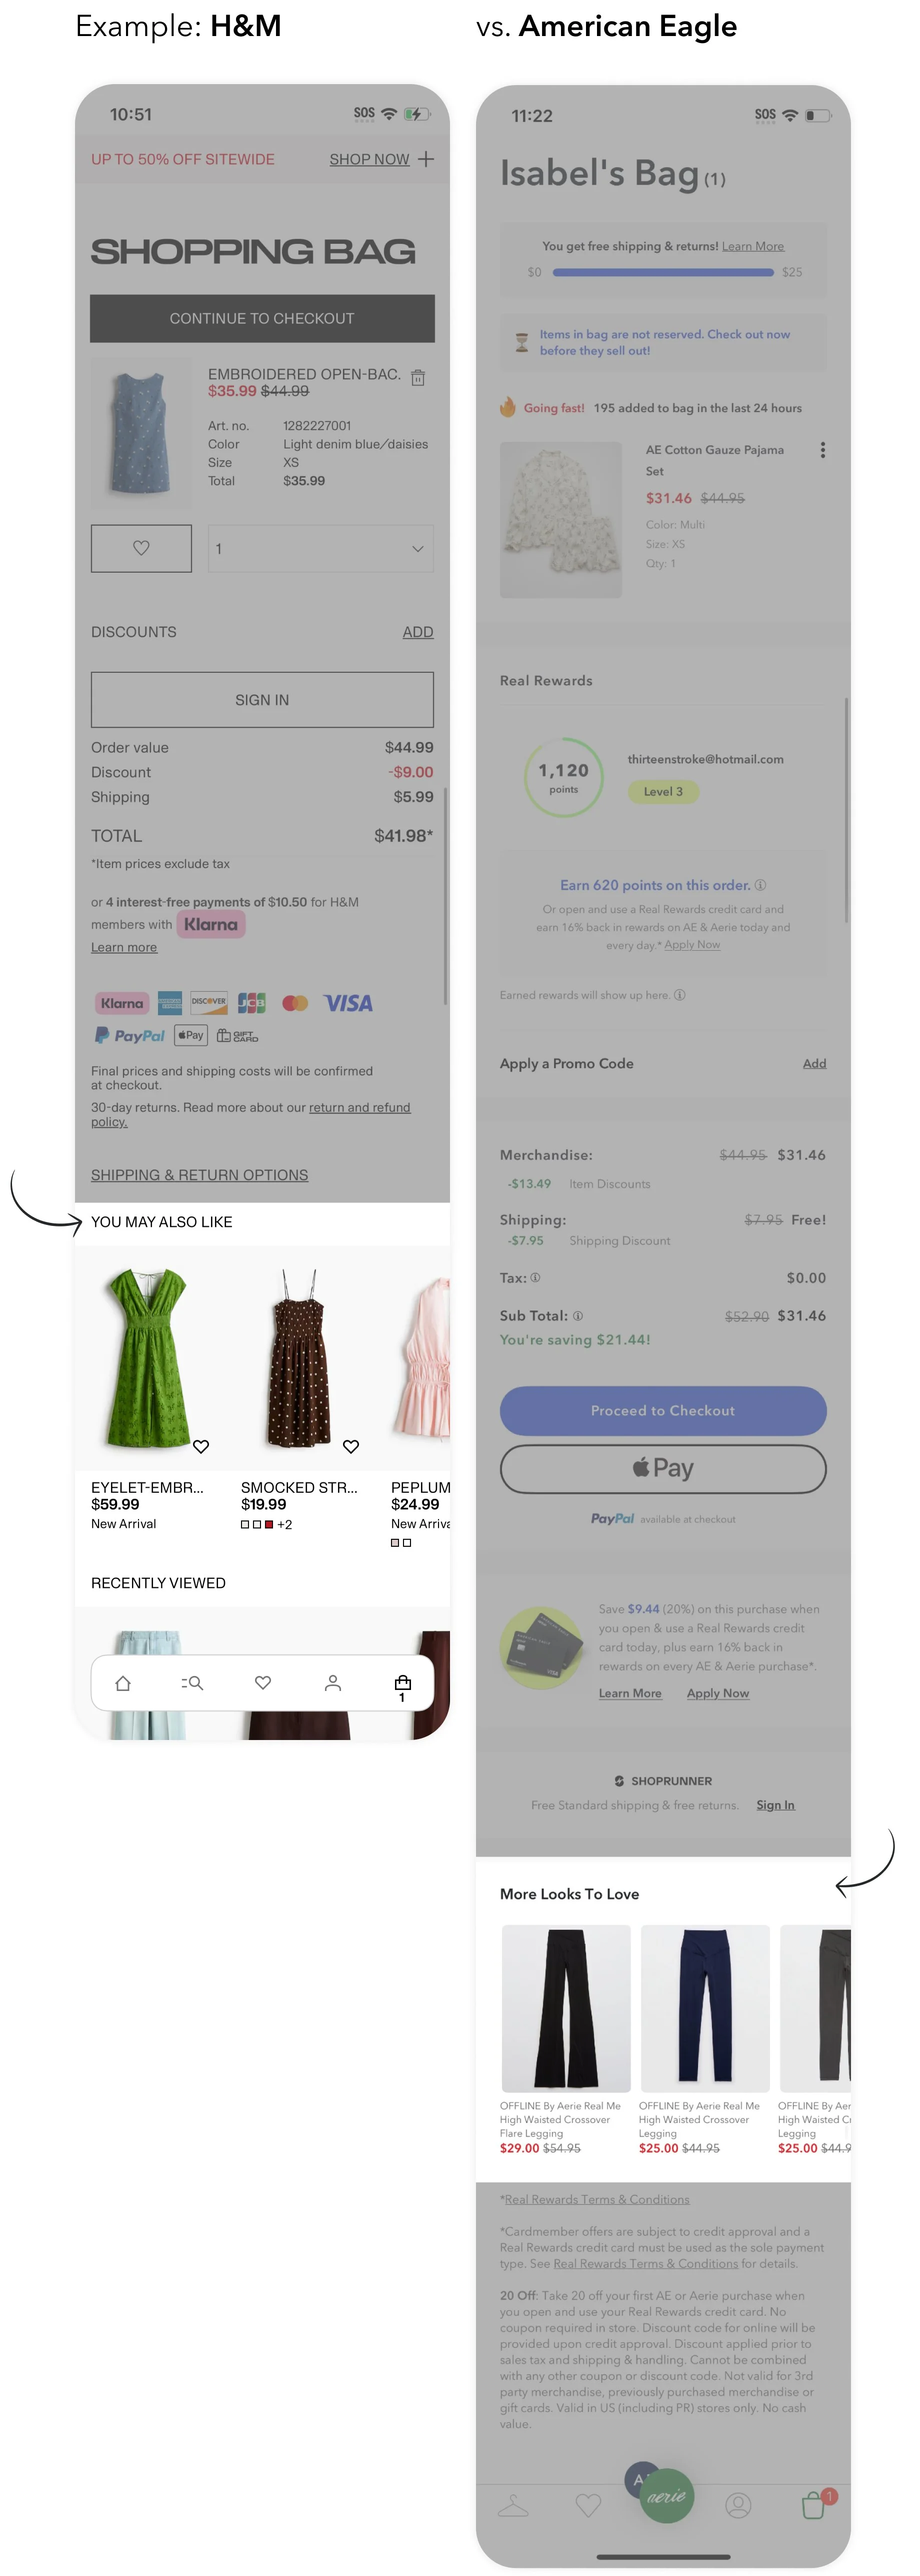Viewport: 920px width, 2576px height.
Task: Open the aerie tab in the bottom bar
Action: click(x=666, y=2496)
